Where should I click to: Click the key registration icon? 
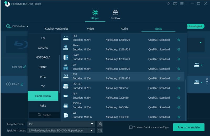click(x=169, y=4)
